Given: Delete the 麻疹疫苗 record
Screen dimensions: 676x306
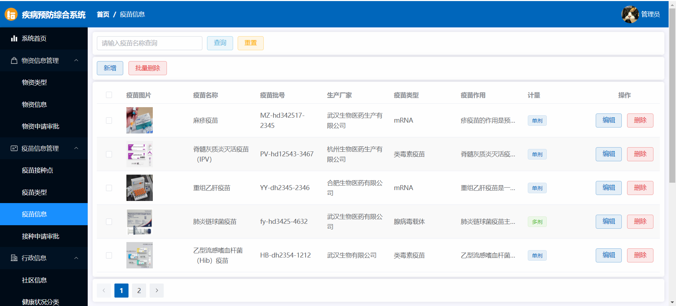Looking at the screenshot, I should [x=640, y=121].
